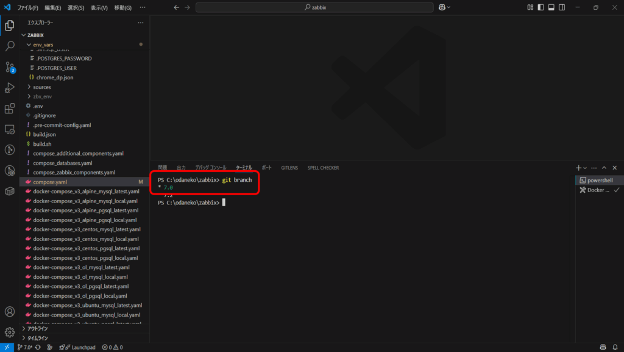Open the Run and Debug view
The image size is (624, 352).
(10, 88)
